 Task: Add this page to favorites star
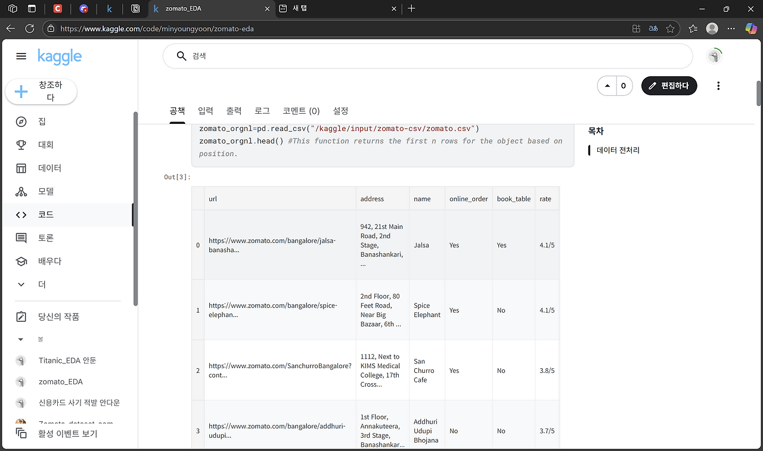click(x=671, y=28)
